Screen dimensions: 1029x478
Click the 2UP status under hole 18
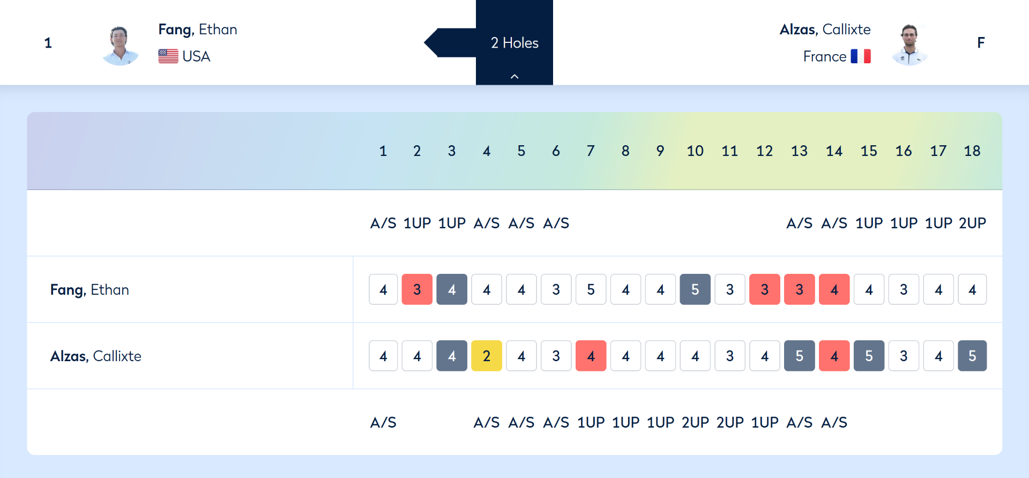tap(972, 223)
